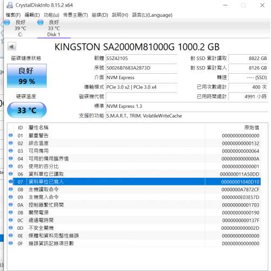The height and width of the screenshot is (271, 271).
Task: Select attribute row 06 資料單位已讀取
Action: 134,174
